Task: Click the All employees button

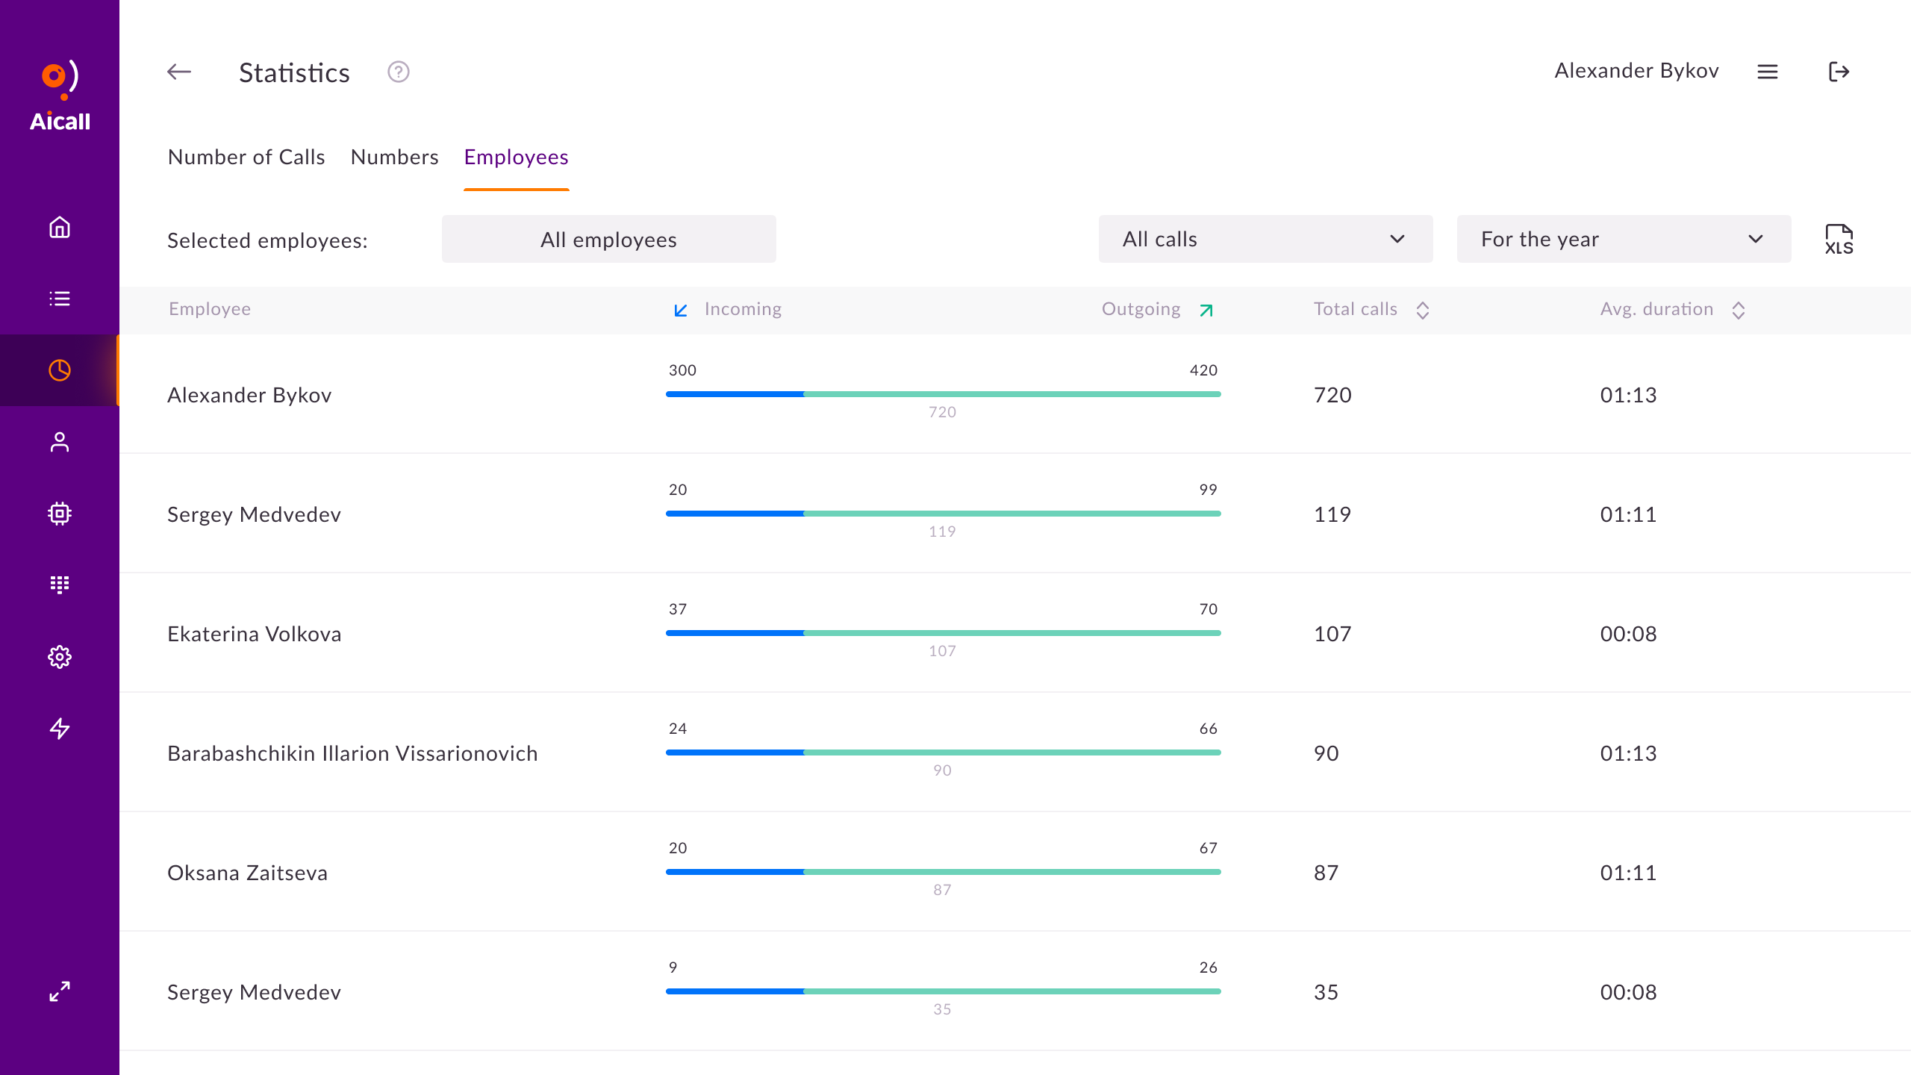Action: (x=608, y=239)
